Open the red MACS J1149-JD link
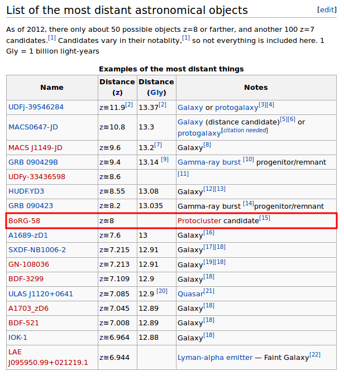The image size is (344, 380). pyautogui.click(x=35, y=148)
